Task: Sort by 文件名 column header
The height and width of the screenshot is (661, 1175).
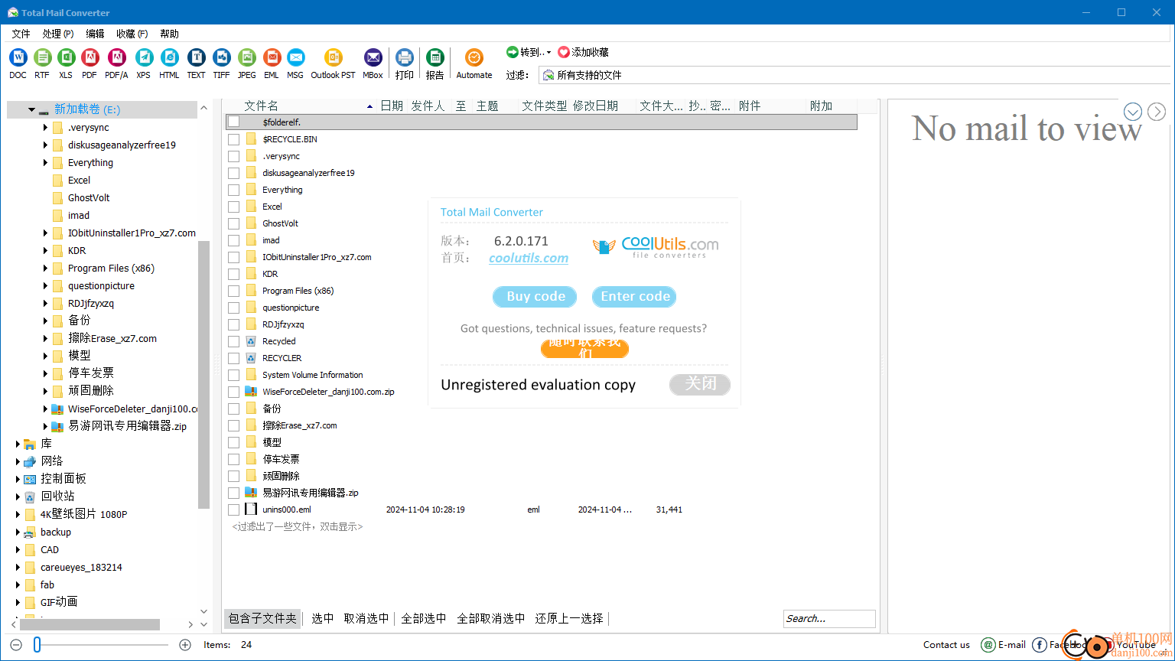Action: click(x=262, y=106)
